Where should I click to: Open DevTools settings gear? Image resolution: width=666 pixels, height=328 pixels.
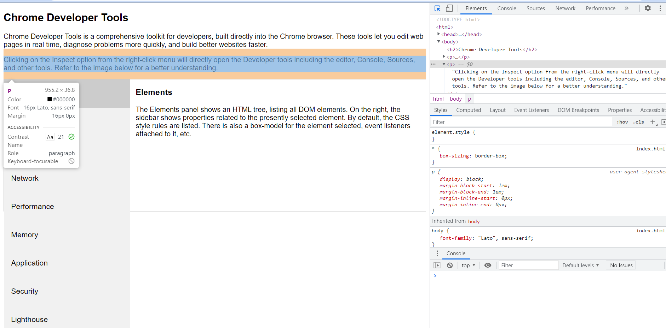pyautogui.click(x=648, y=8)
